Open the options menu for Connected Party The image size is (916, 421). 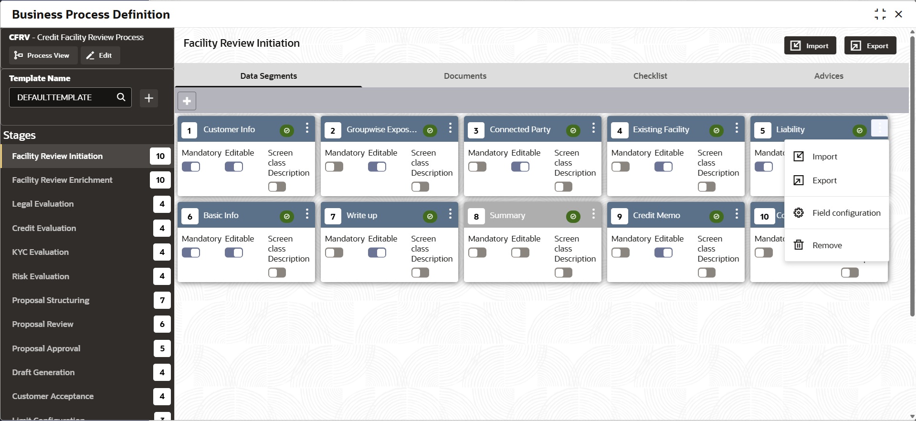593,128
